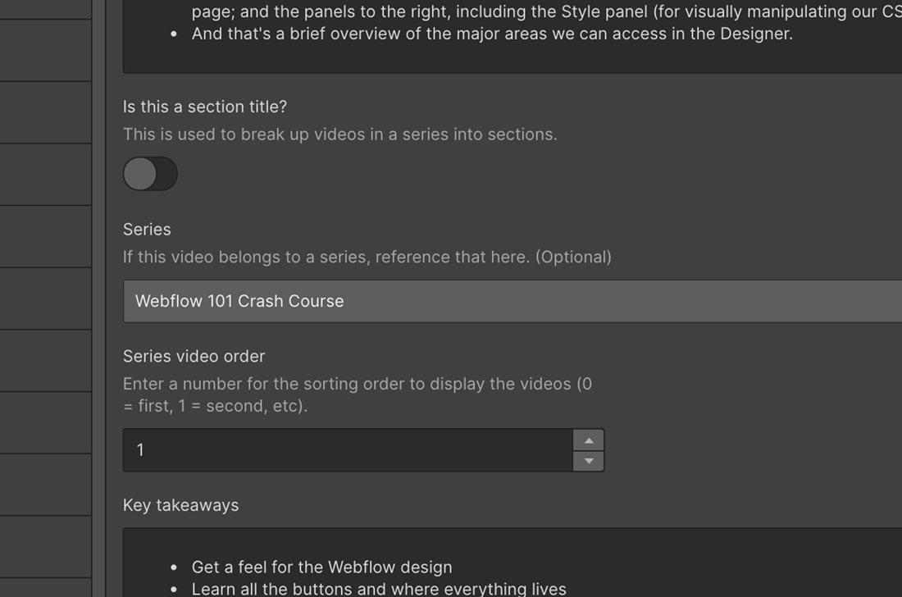
Task: Place cursor on 'Get a feel for the Webflow design'
Action: [x=321, y=567]
